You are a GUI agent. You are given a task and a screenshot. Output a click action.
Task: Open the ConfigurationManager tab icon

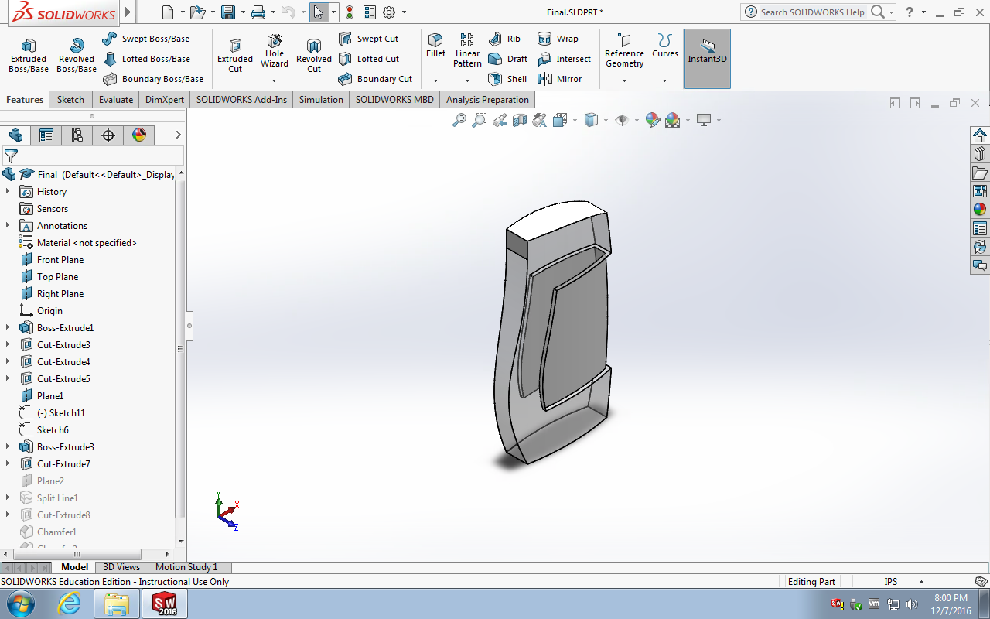pyautogui.click(x=77, y=135)
